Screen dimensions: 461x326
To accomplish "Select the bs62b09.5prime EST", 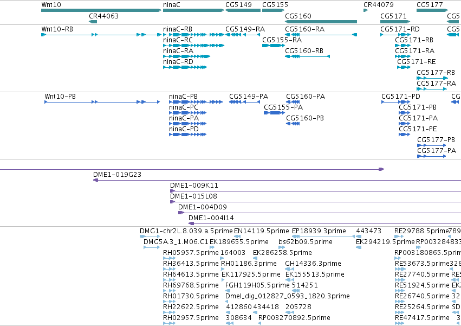I will point(282,247).
